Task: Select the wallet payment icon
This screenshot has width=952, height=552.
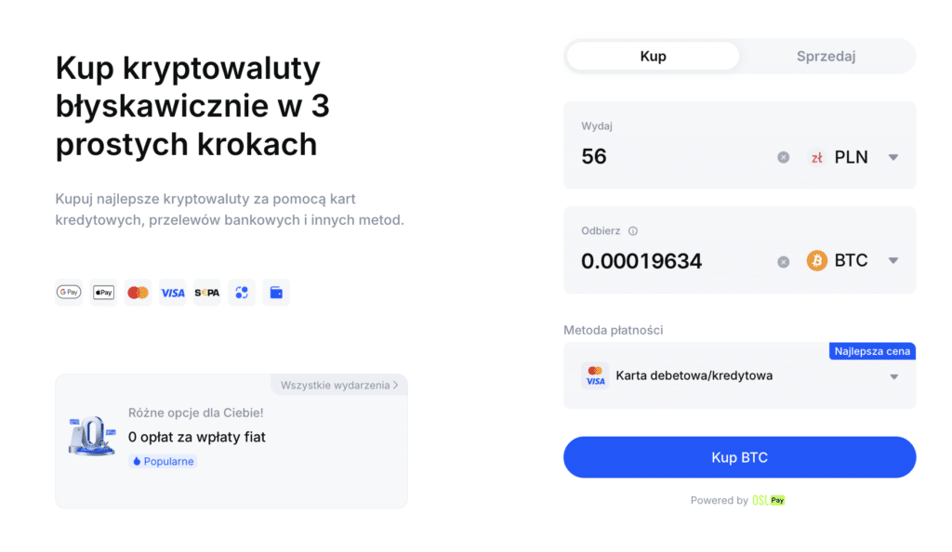Action: [275, 292]
